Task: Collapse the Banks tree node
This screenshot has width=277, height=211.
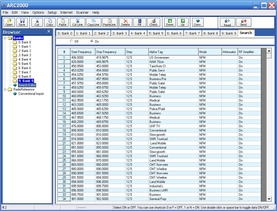Action: pyautogui.click(x=5, y=38)
